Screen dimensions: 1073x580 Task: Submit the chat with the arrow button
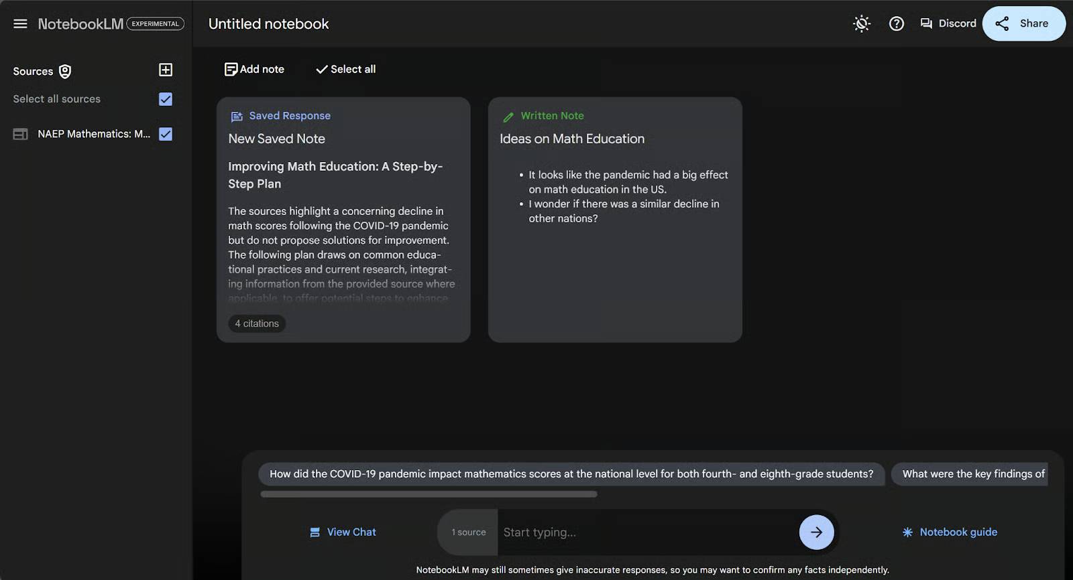point(816,532)
